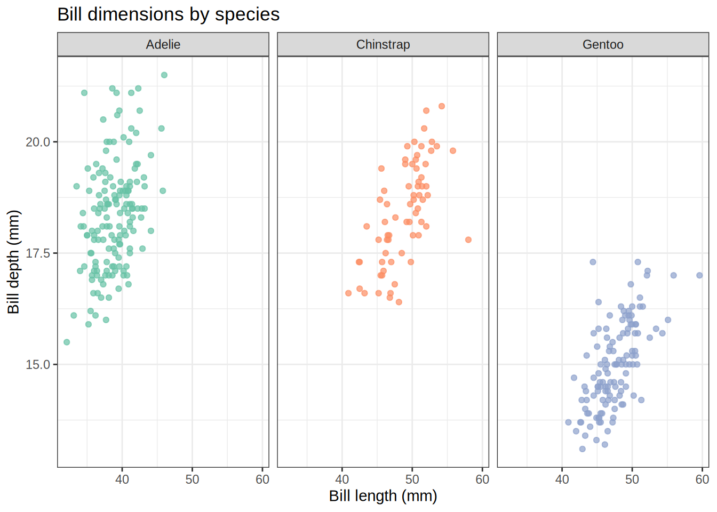This screenshot has width=717, height=512.
Task: Click the 50 tick label under Adelie panel
Action: pos(192,479)
